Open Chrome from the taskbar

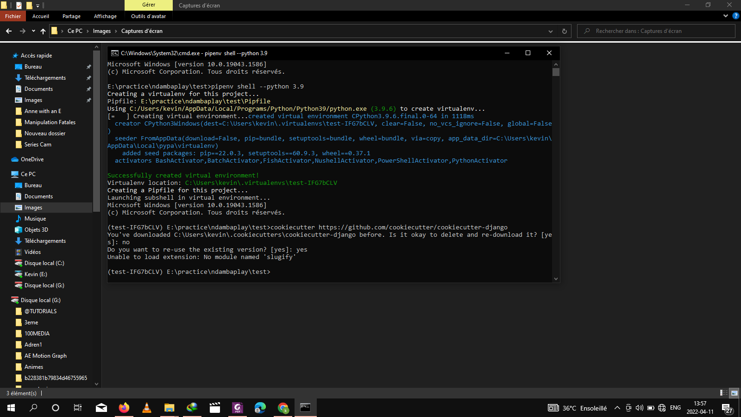pyautogui.click(x=283, y=408)
